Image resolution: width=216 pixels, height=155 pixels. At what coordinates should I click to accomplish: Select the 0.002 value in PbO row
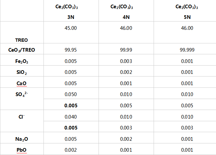point(71,150)
